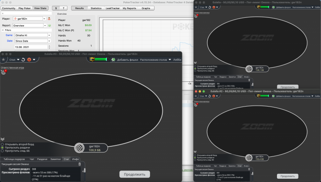This screenshot has height=182, width=321.
Task: Switch to LeakTracker tab in PokerTracker
Action: pos(113,8)
